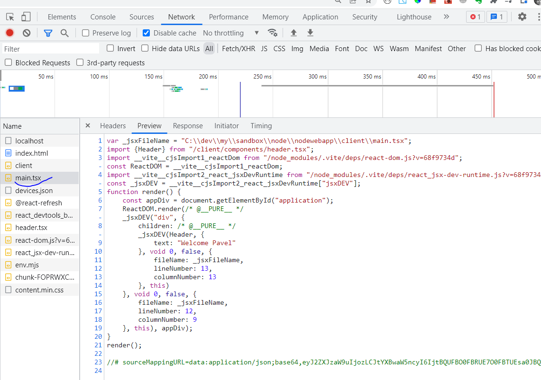Select the client request row

pos(40,166)
